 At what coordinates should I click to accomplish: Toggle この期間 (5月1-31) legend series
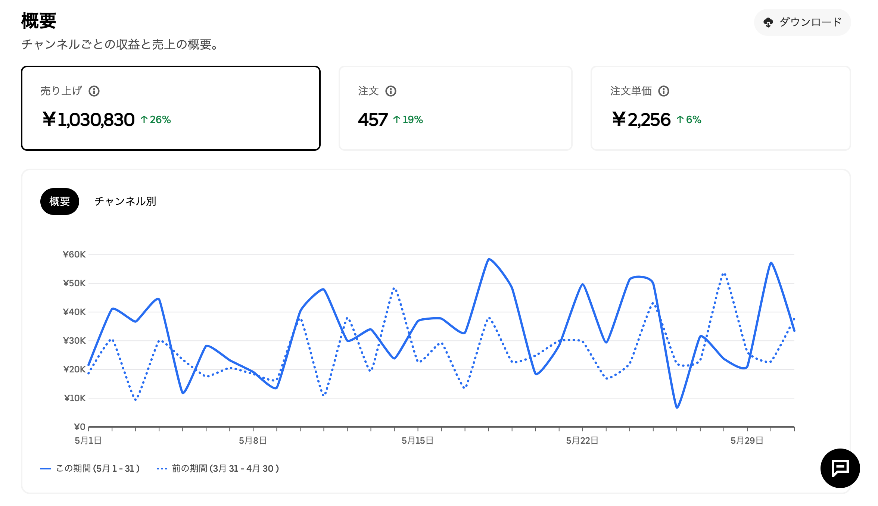[97, 468]
